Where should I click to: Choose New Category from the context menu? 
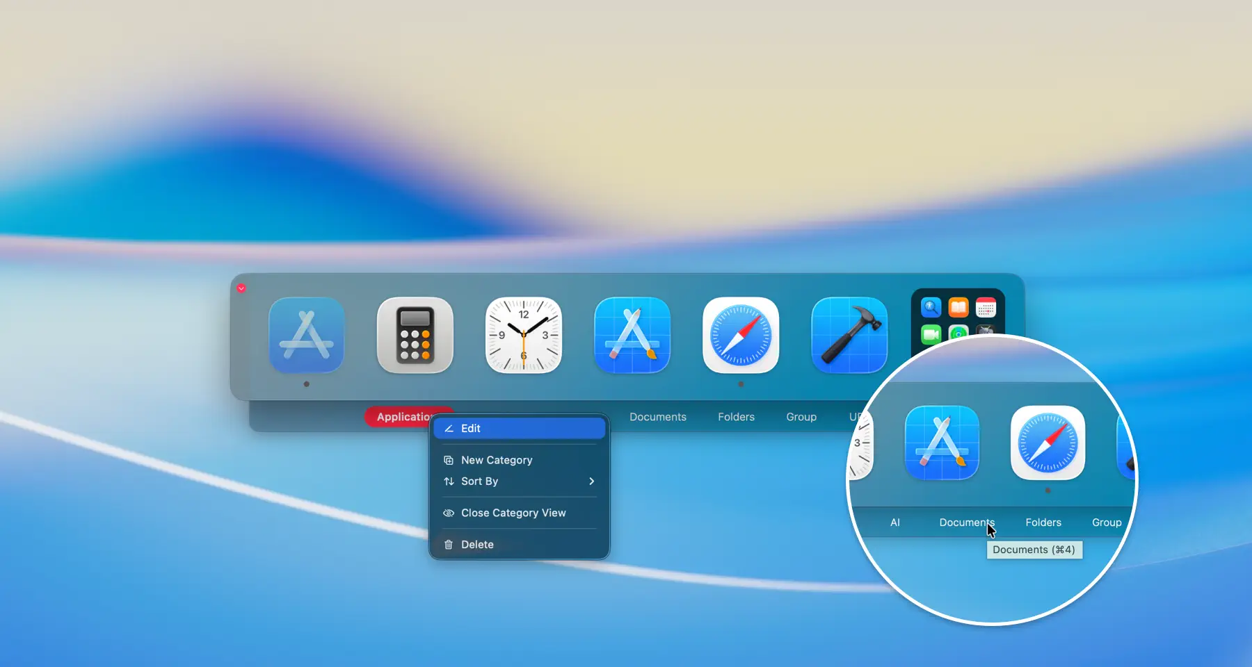coord(520,460)
